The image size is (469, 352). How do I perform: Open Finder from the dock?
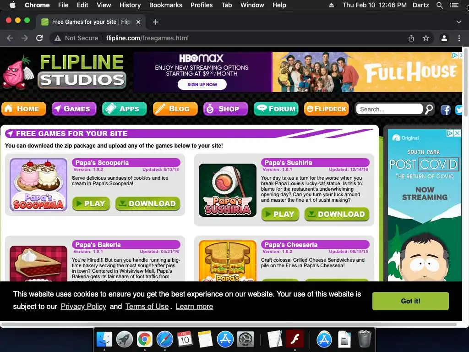tap(104, 340)
